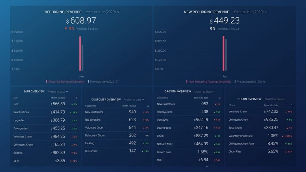Click the delta symbol in Churn Overview header

[291, 105]
